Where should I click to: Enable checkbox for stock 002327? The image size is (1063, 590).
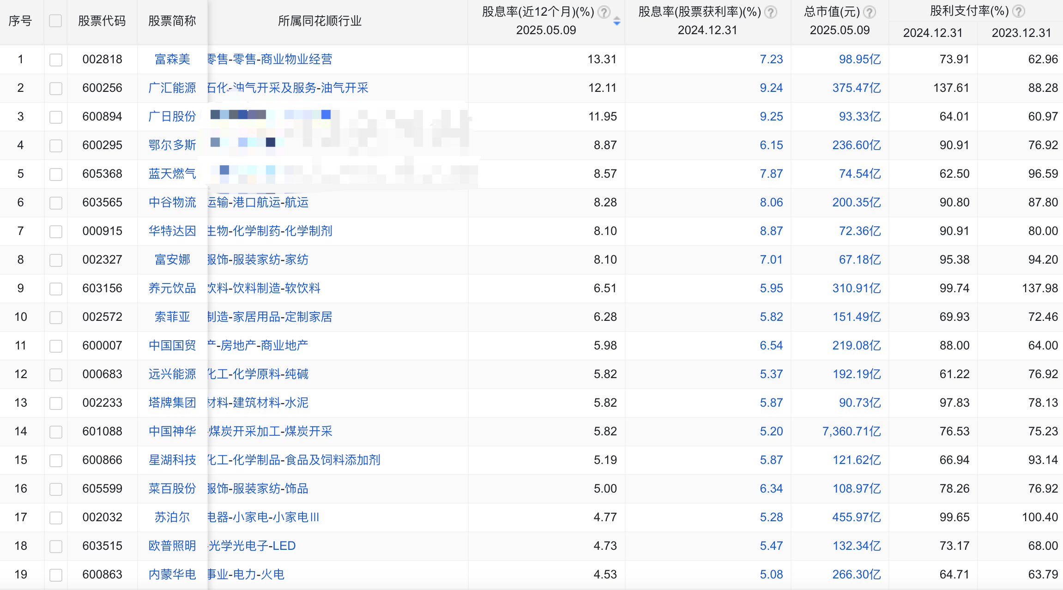click(x=55, y=260)
